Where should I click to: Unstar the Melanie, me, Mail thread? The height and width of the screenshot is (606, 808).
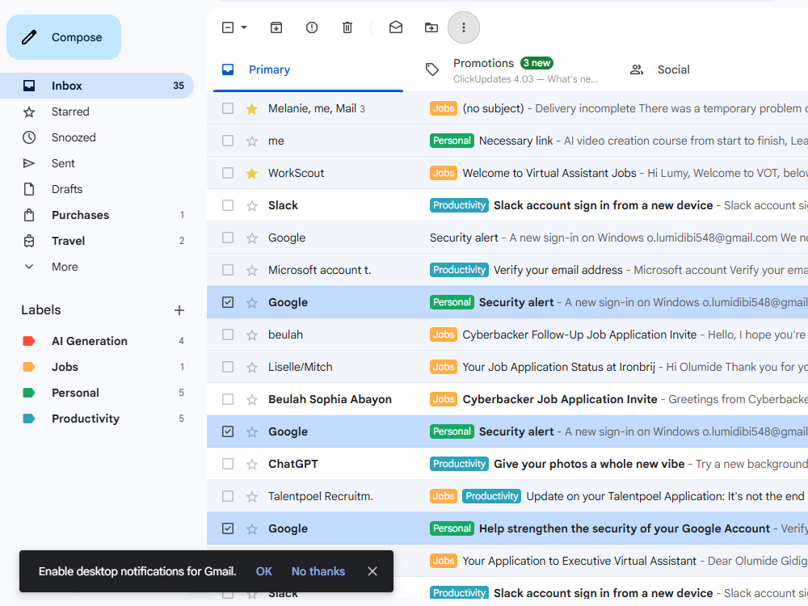tap(251, 109)
